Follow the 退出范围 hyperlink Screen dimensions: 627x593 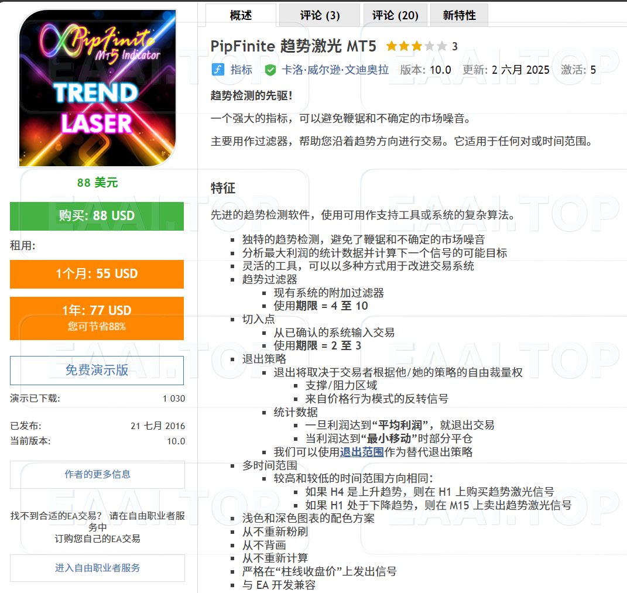pos(361,452)
